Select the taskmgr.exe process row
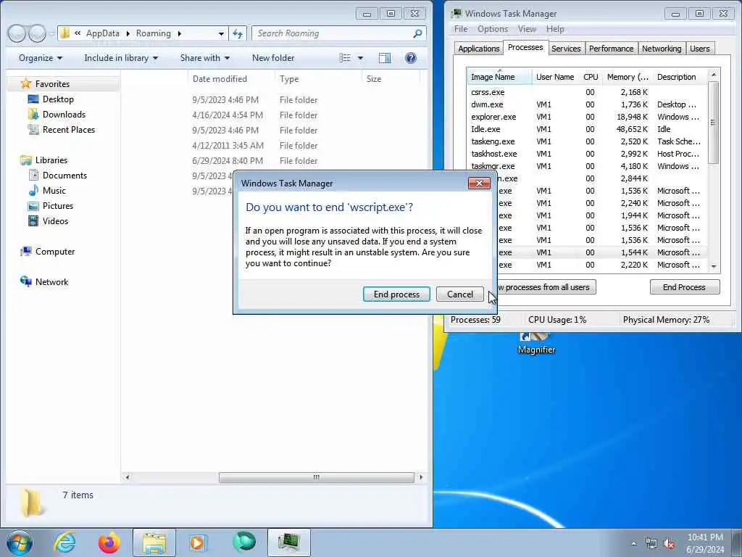 tap(587, 166)
